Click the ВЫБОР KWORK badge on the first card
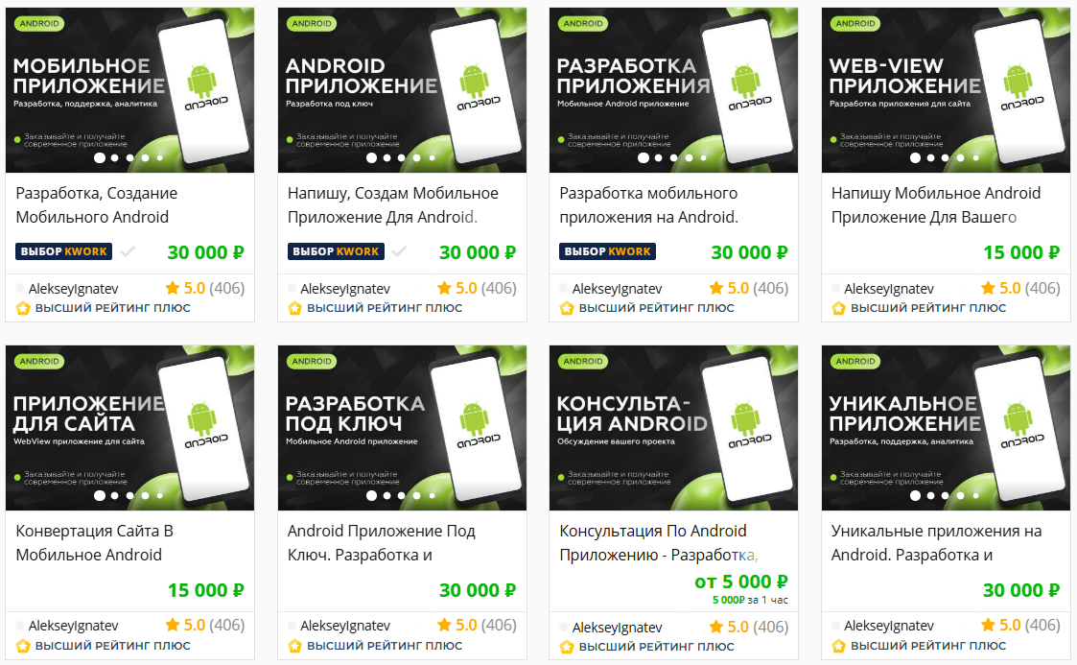 [64, 251]
